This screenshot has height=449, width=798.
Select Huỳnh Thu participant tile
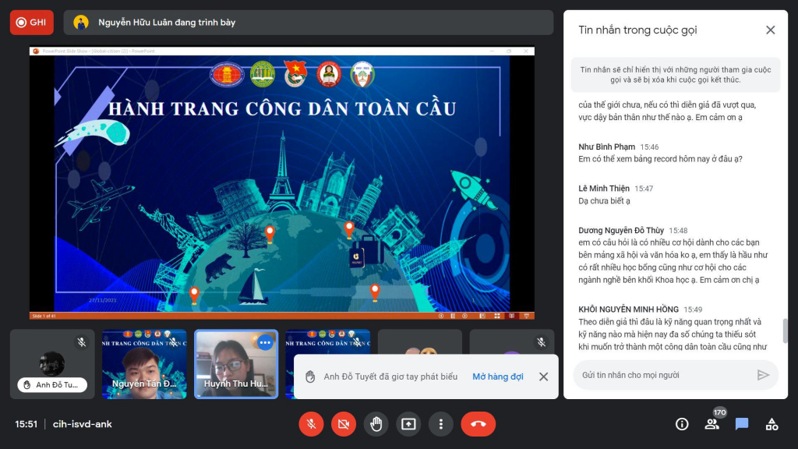point(236,364)
